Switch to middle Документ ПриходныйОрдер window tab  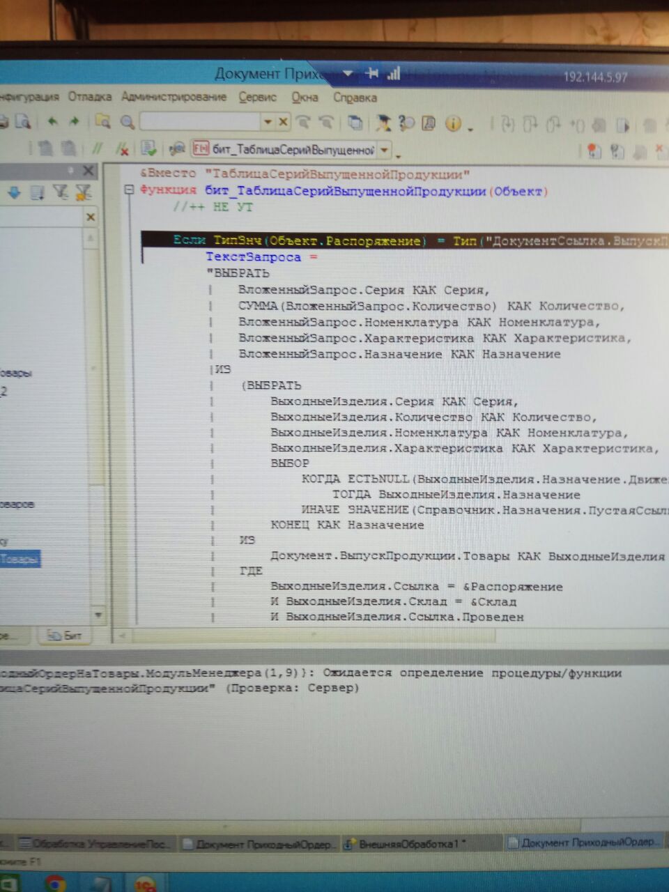(260, 844)
